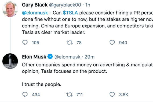153x102 pixels.
Task: Click the Elon Musk display name
Action: [34, 57]
